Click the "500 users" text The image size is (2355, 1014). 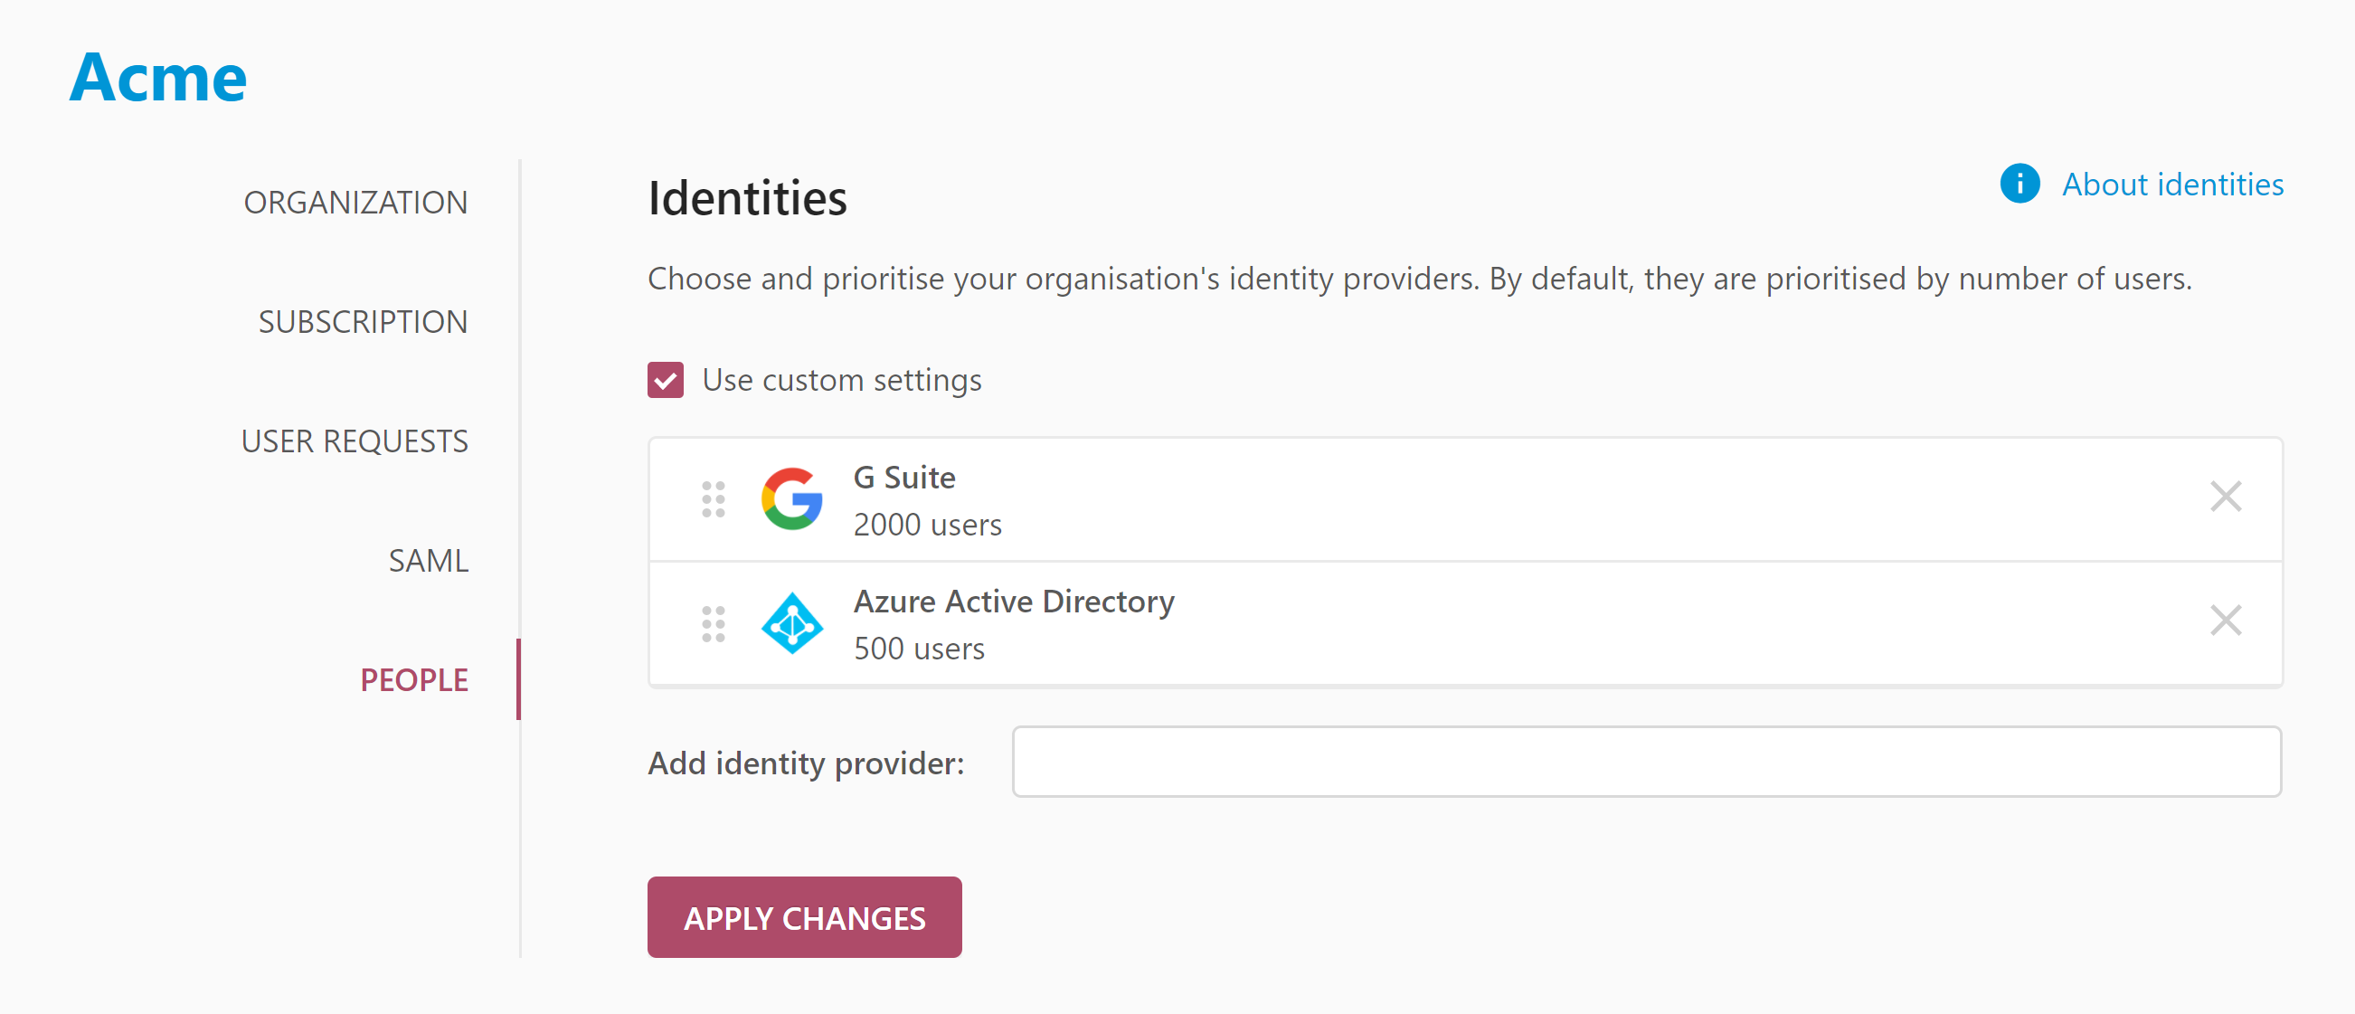pyautogui.click(x=919, y=649)
